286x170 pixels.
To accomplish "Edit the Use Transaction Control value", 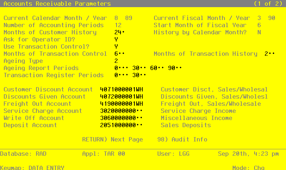I will coord(116,46).
